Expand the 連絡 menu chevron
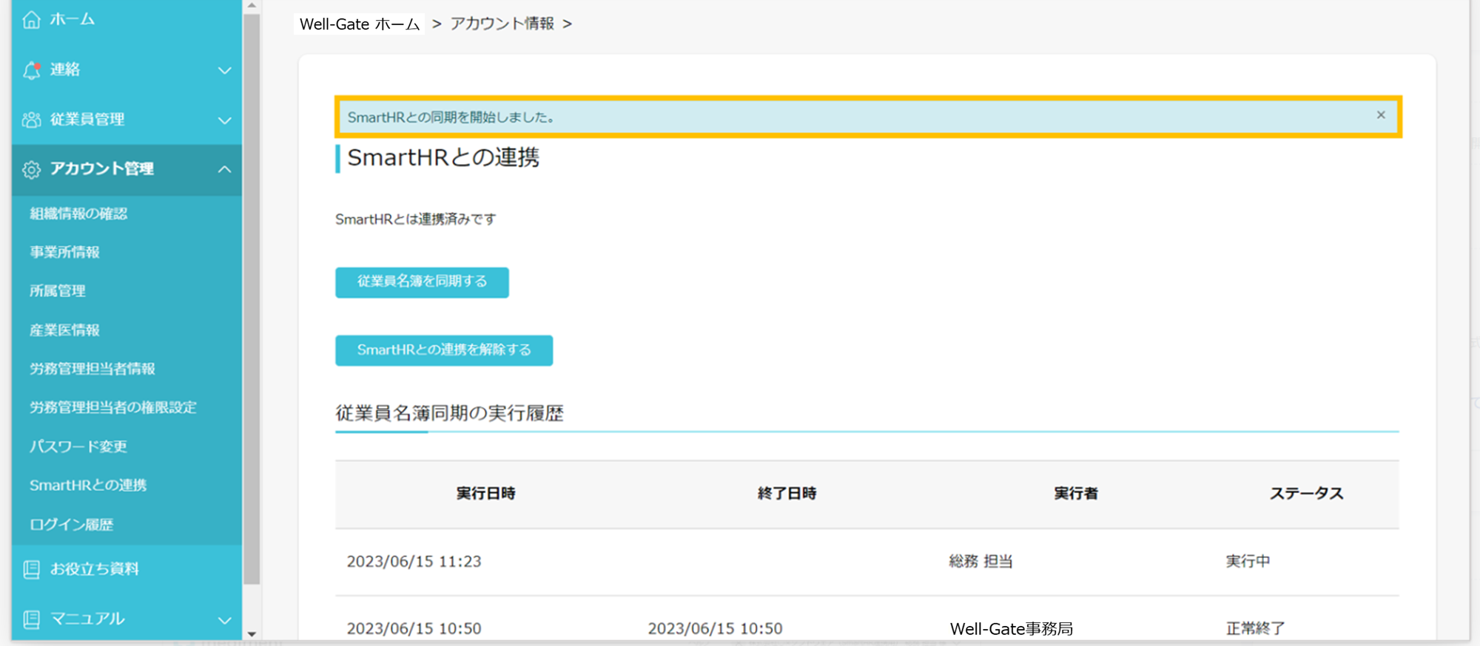Image resolution: width=1480 pixels, height=646 pixels. click(225, 70)
